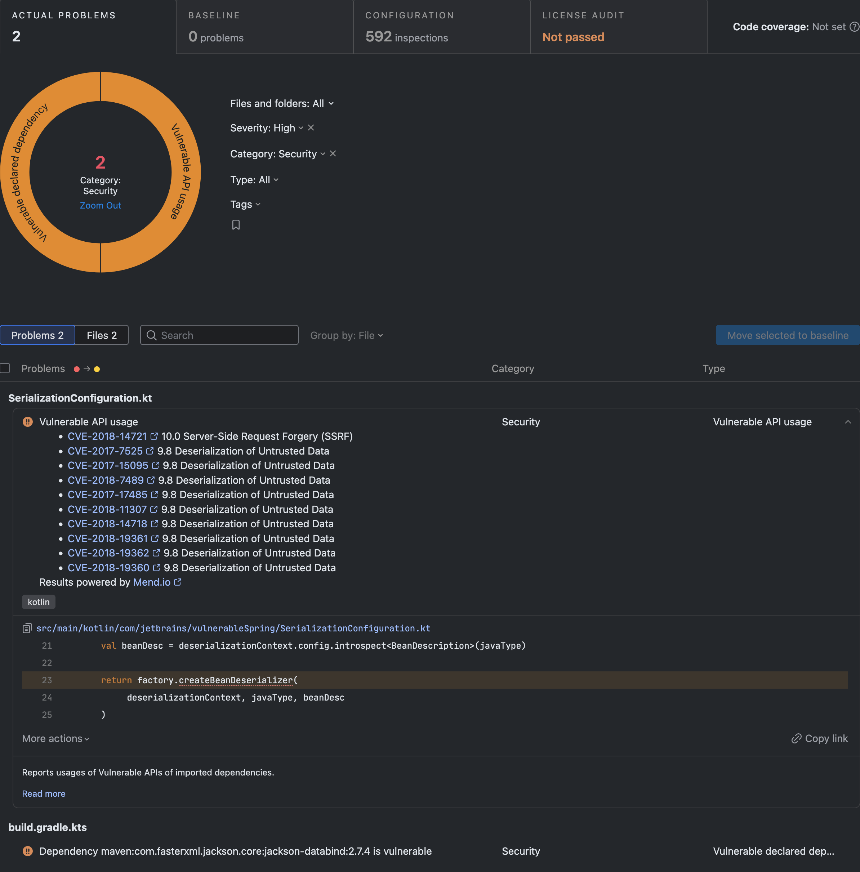Collapse the Vulnerable API usage problem
Image resolution: width=860 pixels, height=872 pixels.
tap(848, 422)
